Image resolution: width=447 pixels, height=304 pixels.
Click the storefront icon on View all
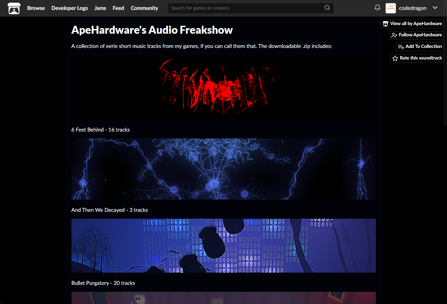(386, 24)
